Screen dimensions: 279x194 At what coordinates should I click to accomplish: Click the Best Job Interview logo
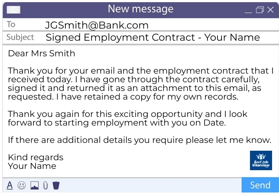click(x=261, y=160)
